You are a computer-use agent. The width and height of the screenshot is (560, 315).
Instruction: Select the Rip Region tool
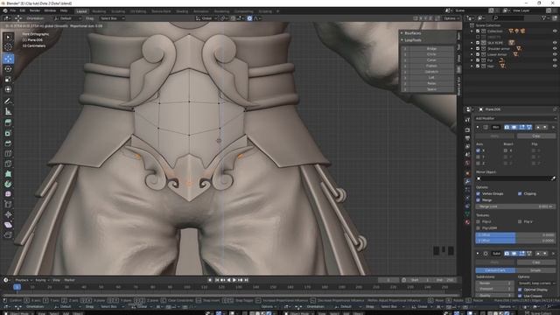pos(8,234)
